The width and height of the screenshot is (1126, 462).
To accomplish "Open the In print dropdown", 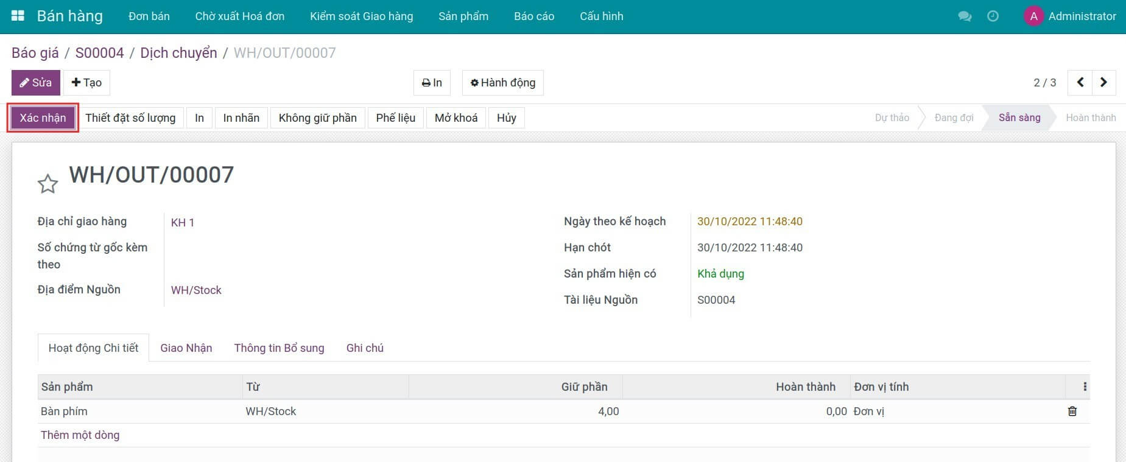I will (x=432, y=83).
